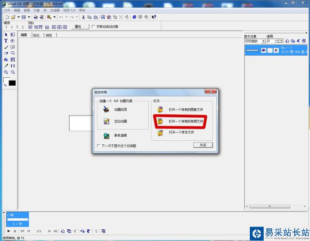Click Animation Wizard in startup dialog
This screenshot has height=241, width=310.
(x=115, y=109)
